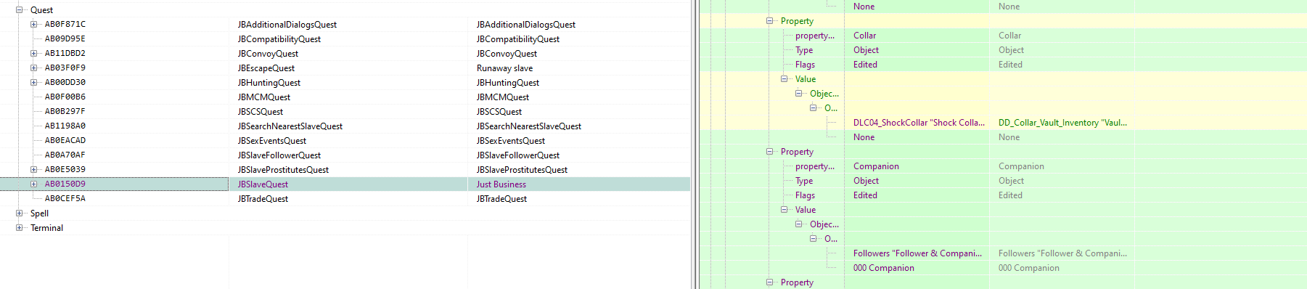Click the Spell group label

coord(39,213)
